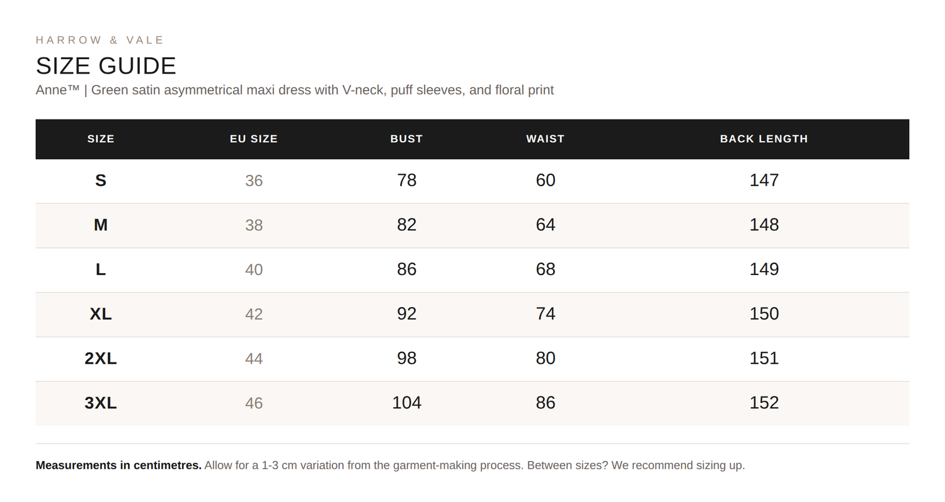
Task: Click the BACK LENGTH column header
Action: (764, 139)
